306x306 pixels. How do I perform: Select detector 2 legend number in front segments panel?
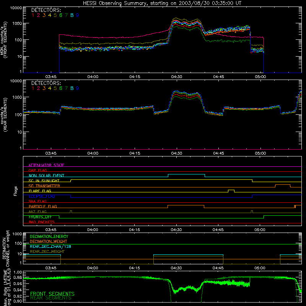point(39,15)
